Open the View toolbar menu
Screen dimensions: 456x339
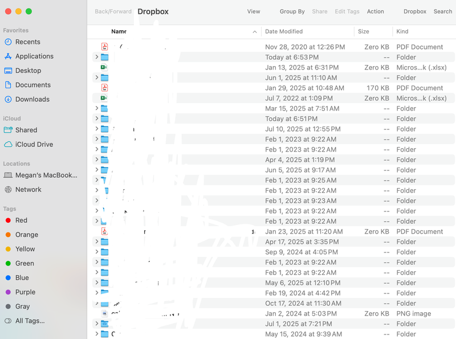click(x=254, y=11)
